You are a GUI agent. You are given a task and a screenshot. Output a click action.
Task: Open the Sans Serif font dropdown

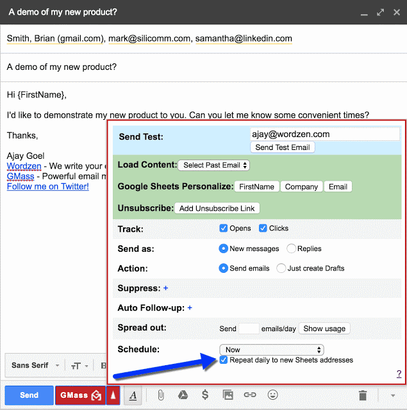(35, 365)
